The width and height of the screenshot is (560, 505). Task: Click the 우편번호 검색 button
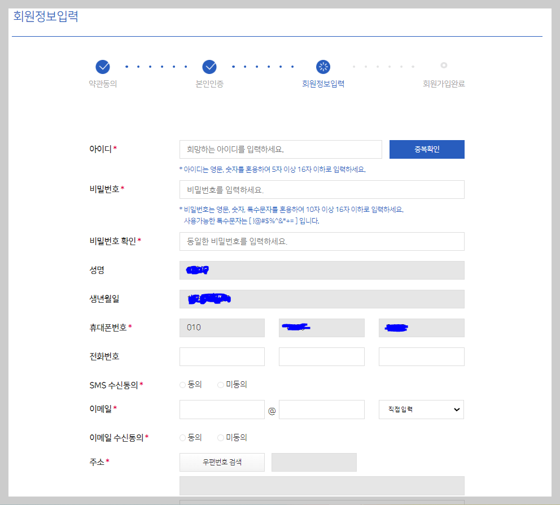tap(222, 462)
